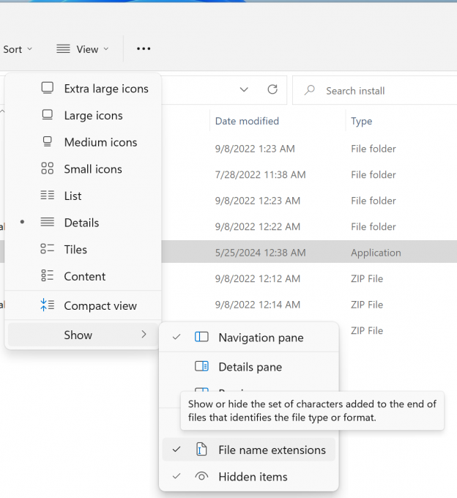
Task: Click the Small icons grid icon
Action: 48,168
